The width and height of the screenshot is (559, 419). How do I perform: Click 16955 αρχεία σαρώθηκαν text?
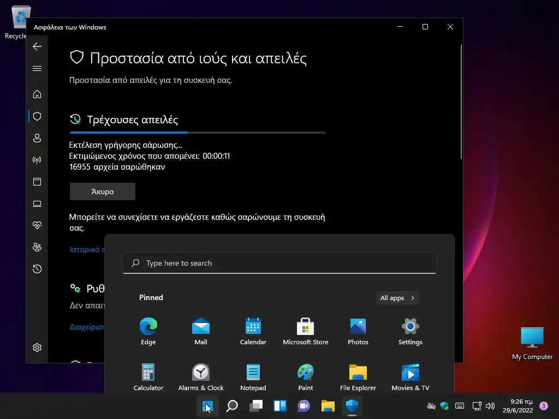click(x=117, y=167)
